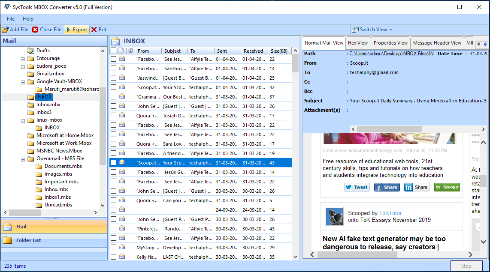Click the green Scoop.it button

click(447, 187)
